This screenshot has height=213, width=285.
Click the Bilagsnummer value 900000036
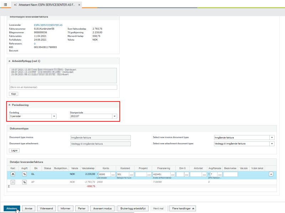[x=40, y=32]
